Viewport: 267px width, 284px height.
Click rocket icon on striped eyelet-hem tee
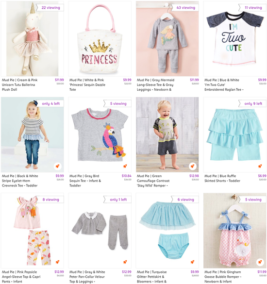57,166
